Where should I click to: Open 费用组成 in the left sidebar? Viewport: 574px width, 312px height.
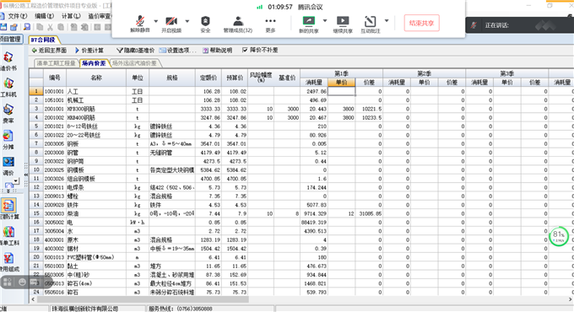tap(8, 262)
